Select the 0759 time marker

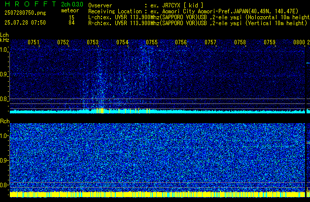point(270,42)
